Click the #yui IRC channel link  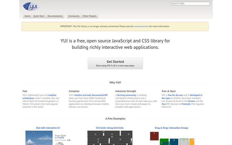(164, 104)
